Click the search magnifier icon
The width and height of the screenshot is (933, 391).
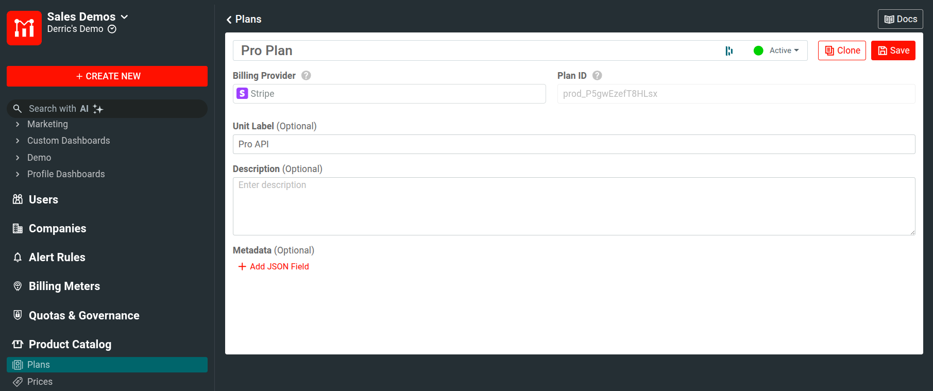[18, 109]
